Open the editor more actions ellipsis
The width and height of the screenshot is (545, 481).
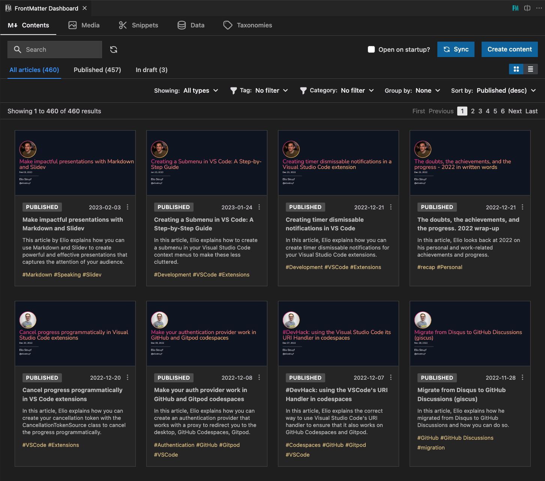tap(539, 8)
